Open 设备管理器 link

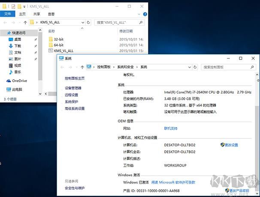73,88
